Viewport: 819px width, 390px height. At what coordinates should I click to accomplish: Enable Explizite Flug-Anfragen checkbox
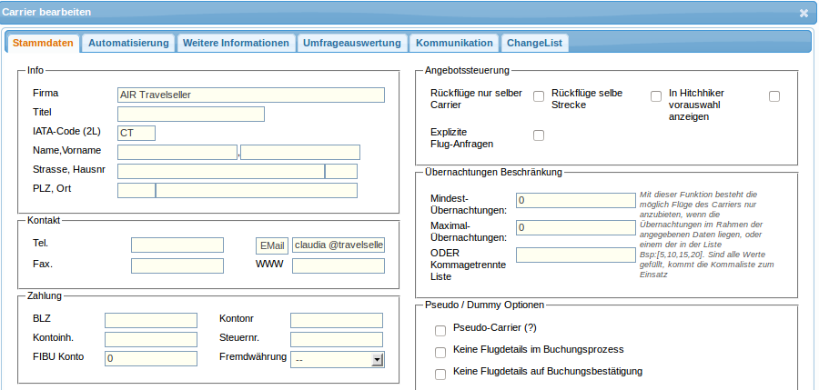(539, 135)
